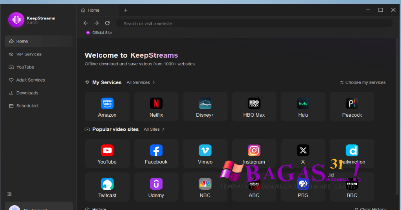Click the History heading

pos(99,209)
